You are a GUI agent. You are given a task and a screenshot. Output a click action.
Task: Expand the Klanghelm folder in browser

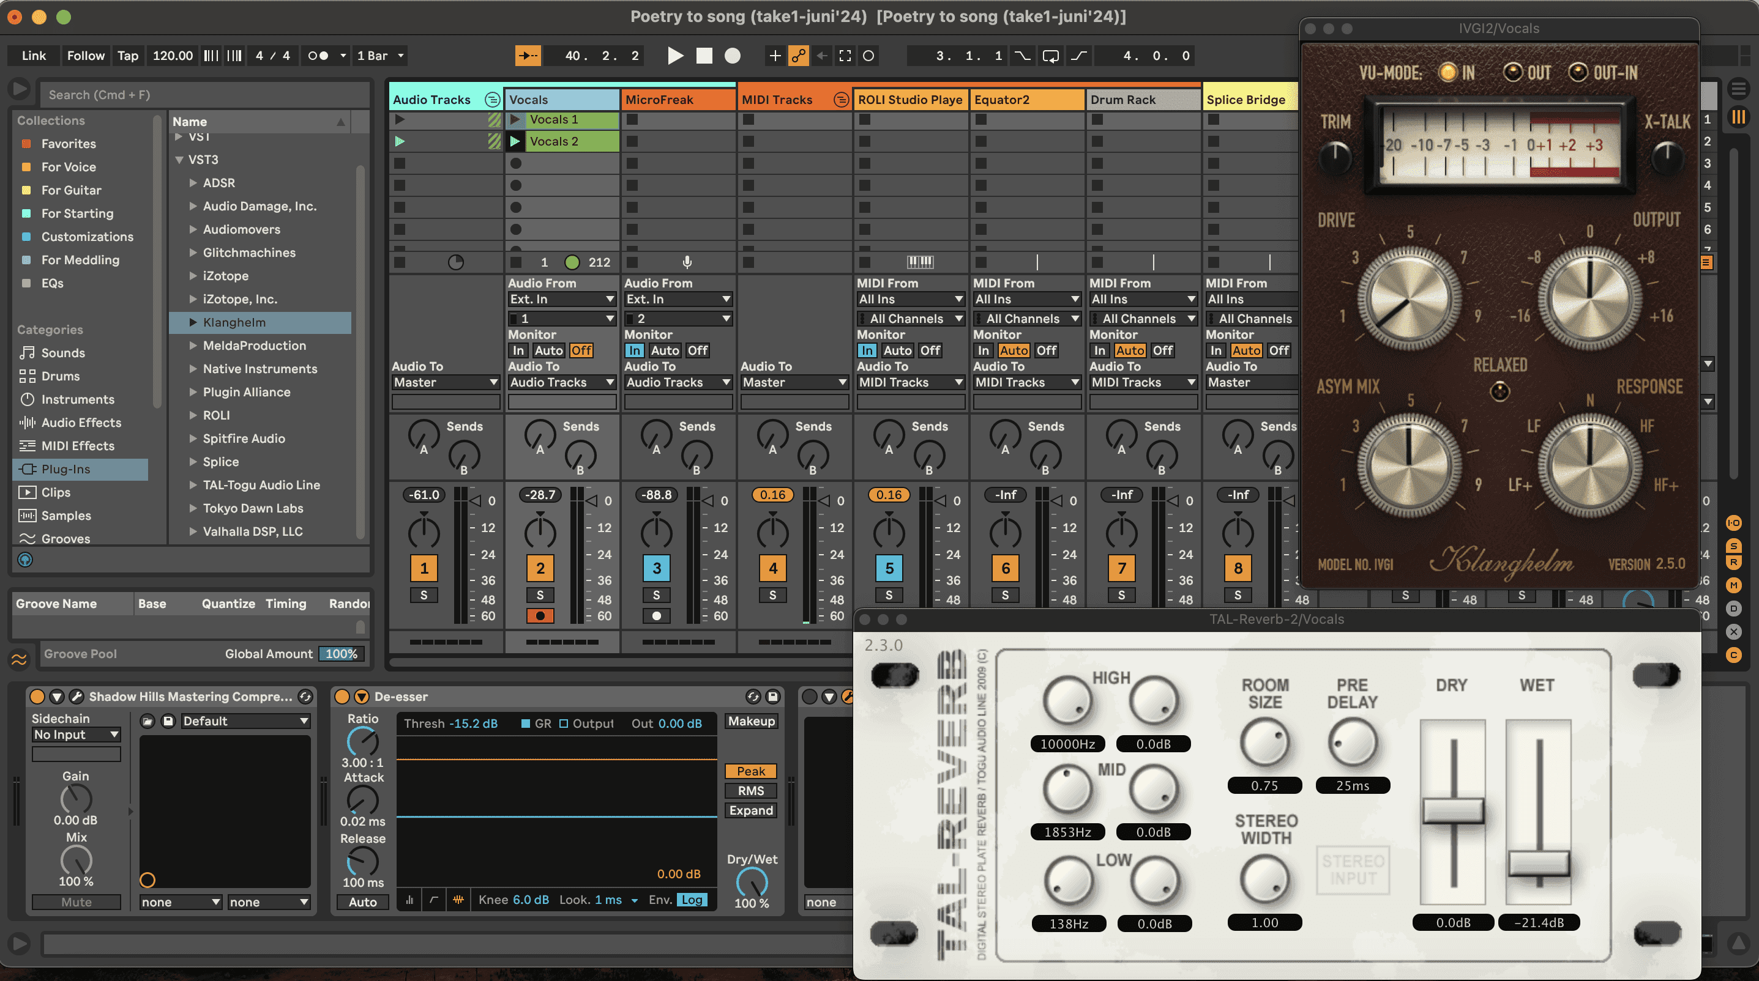pyautogui.click(x=193, y=322)
